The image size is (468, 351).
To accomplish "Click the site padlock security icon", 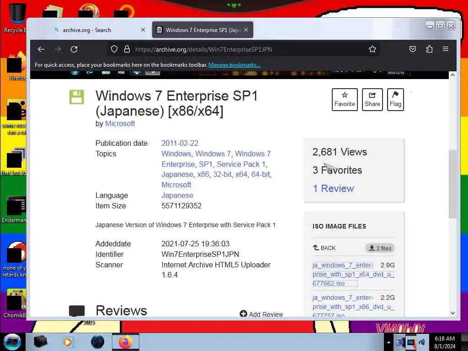I will (x=127, y=49).
